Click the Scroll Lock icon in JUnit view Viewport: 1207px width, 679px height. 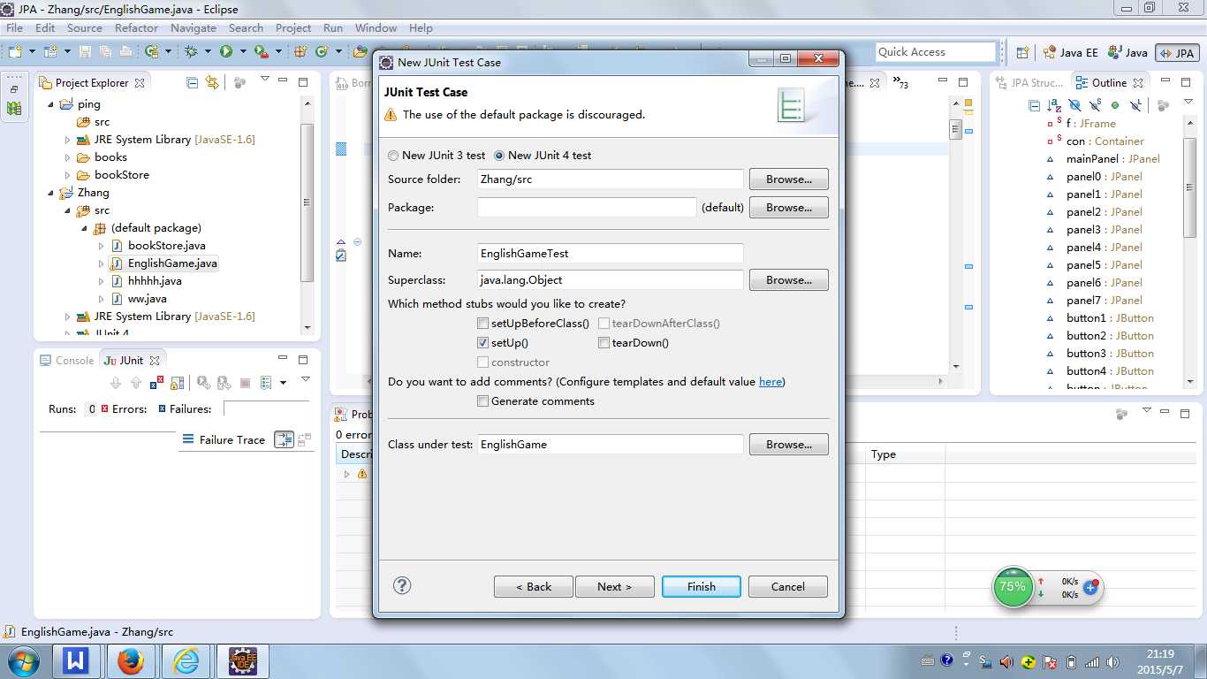click(x=177, y=383)
